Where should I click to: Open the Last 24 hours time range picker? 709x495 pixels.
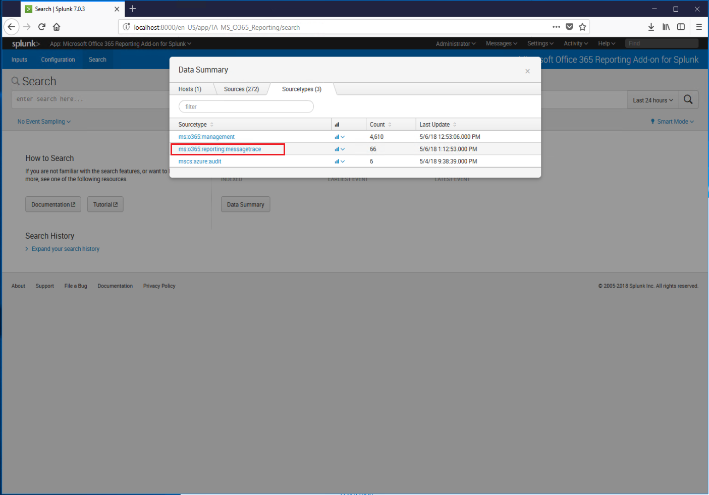(x=652, y=99)
